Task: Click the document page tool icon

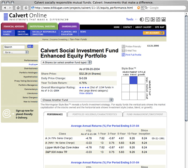Action: click(x=158, y=19)
